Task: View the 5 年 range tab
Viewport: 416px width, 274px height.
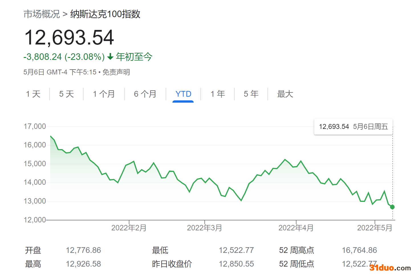Action: coord(251,94)
